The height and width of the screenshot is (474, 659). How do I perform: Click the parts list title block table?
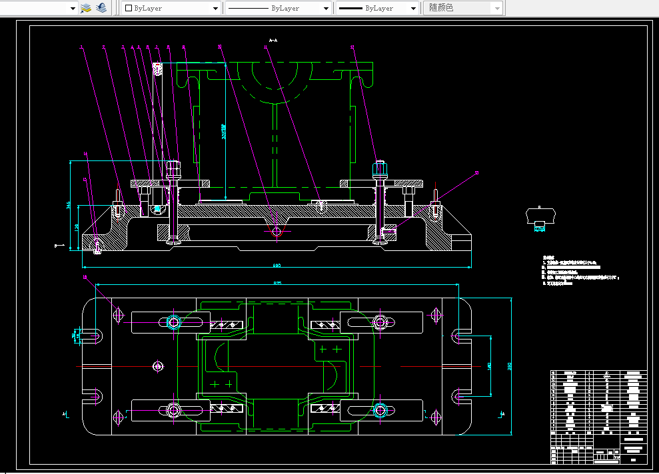(x=598, y=417)
